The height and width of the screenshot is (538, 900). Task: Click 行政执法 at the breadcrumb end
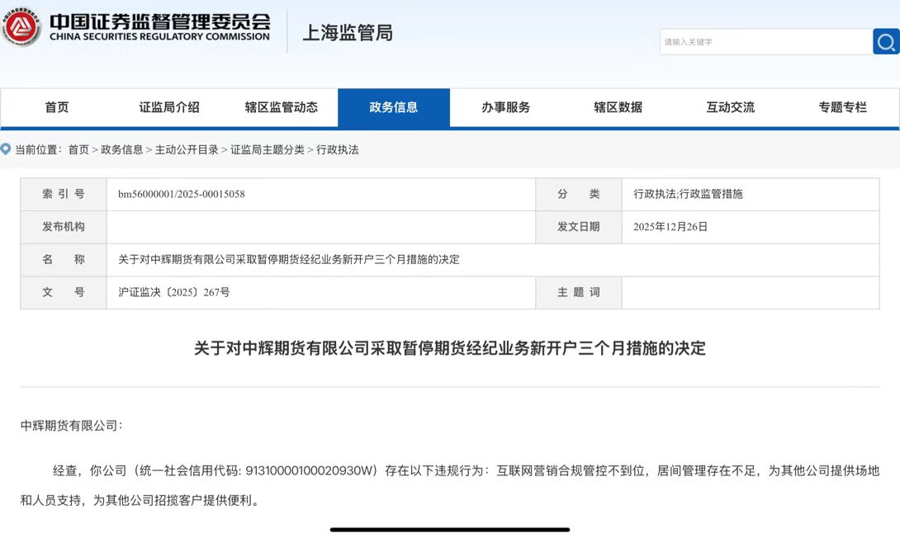coord(338,150)
